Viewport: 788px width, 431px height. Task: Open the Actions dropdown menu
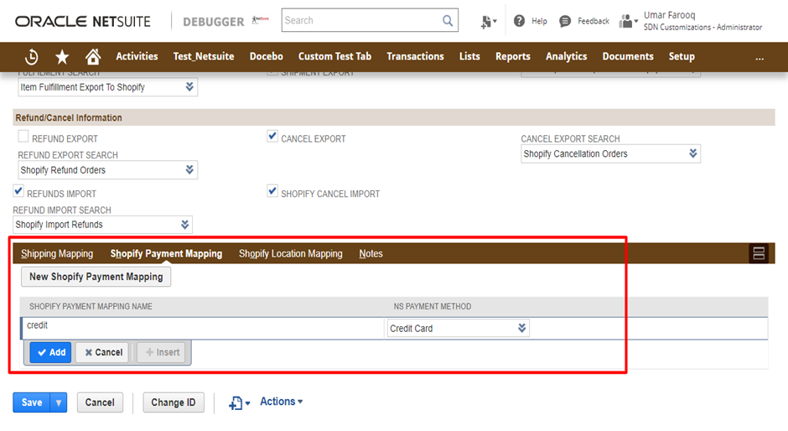[x=282, y=402]
